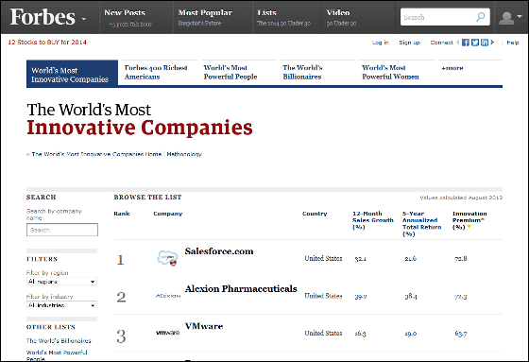This screenshot has height=362, width=529.
Task: Click the VMware logo
Action: point(168,333)
